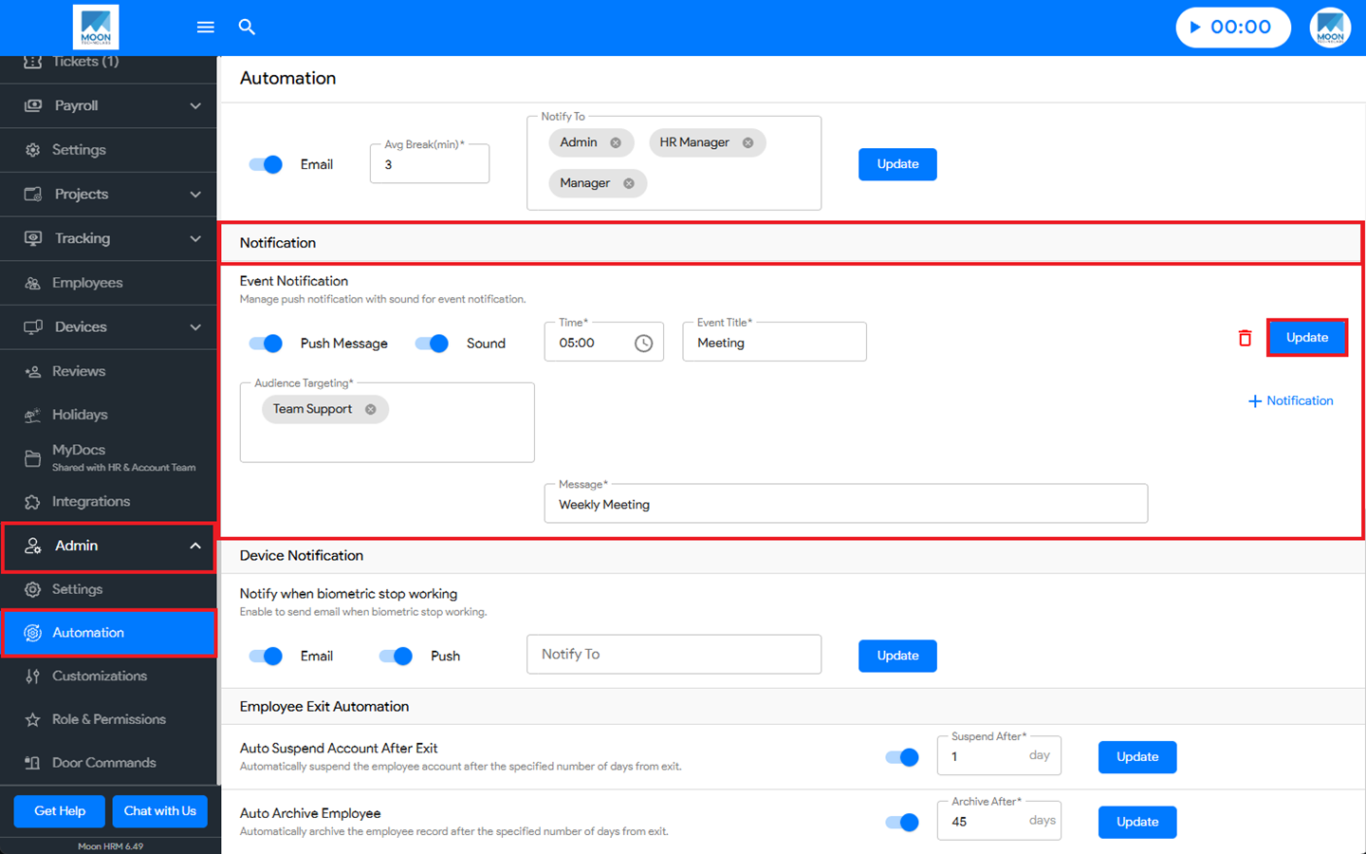This screenshot has width=1366, height=854.
Task: Click the Message input field
Action: [x=844, y=505]
